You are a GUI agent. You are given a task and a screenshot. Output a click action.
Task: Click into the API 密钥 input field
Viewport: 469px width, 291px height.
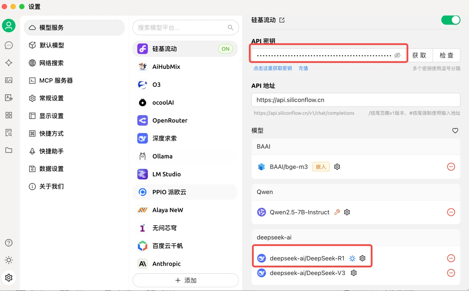(328, 55)
